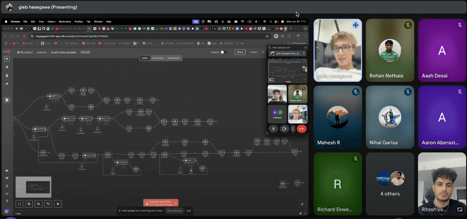Click the reset zoom undo-arrow button
This screenshot has height=219, width=467.
click(48, 204)
